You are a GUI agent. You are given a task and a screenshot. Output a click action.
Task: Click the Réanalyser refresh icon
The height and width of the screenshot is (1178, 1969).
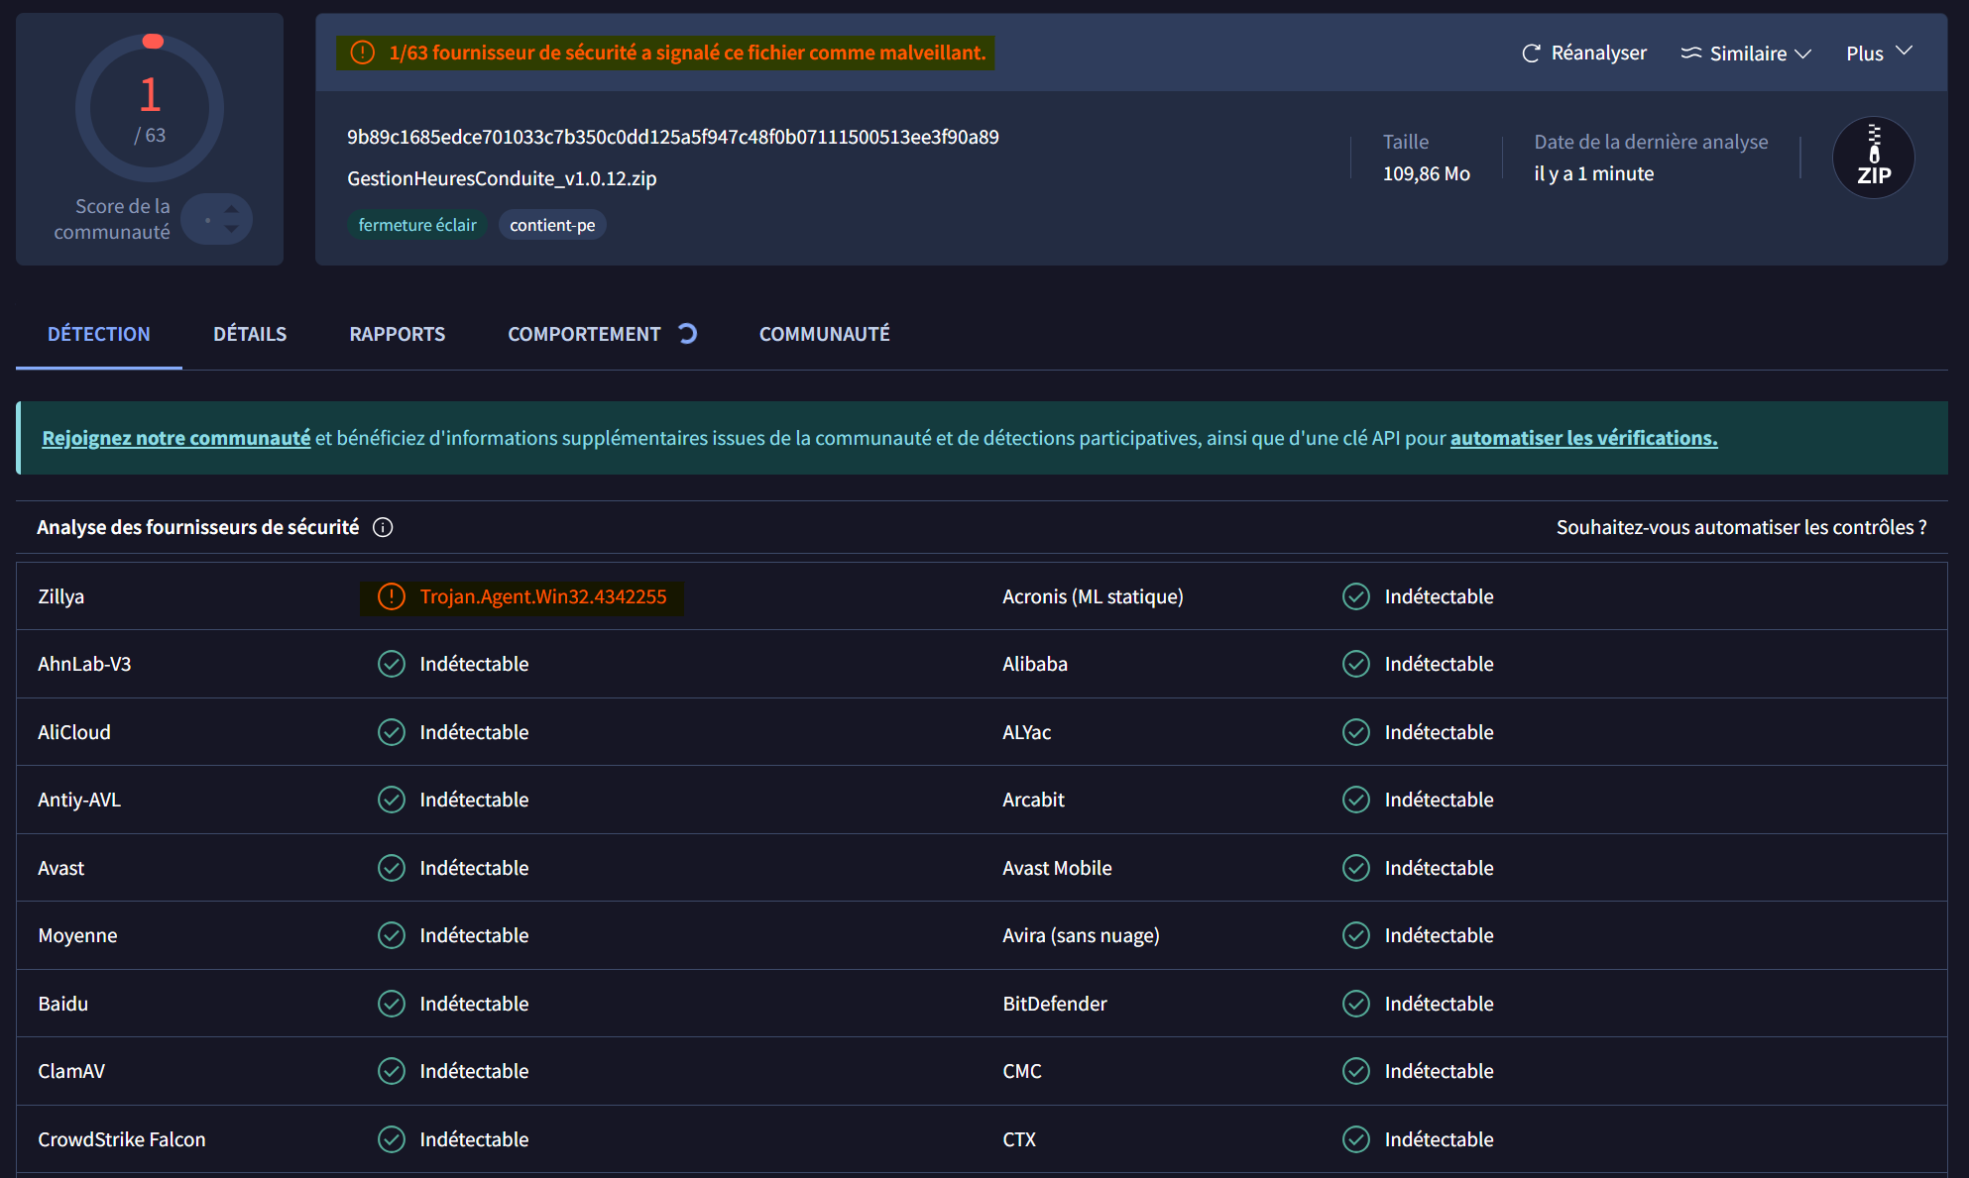1531,54
